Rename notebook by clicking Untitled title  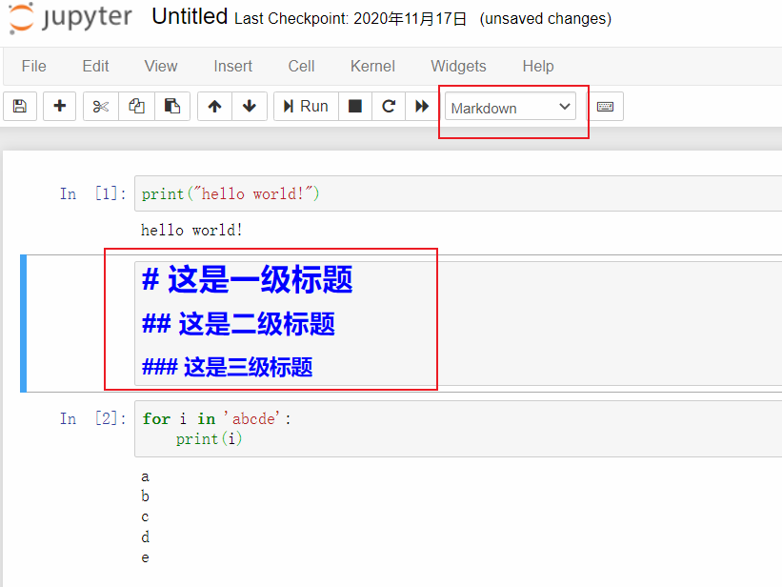click(190, 16)
